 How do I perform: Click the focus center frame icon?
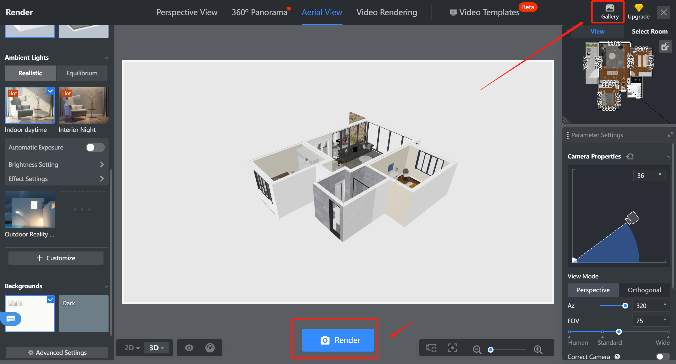coord(452,348)
